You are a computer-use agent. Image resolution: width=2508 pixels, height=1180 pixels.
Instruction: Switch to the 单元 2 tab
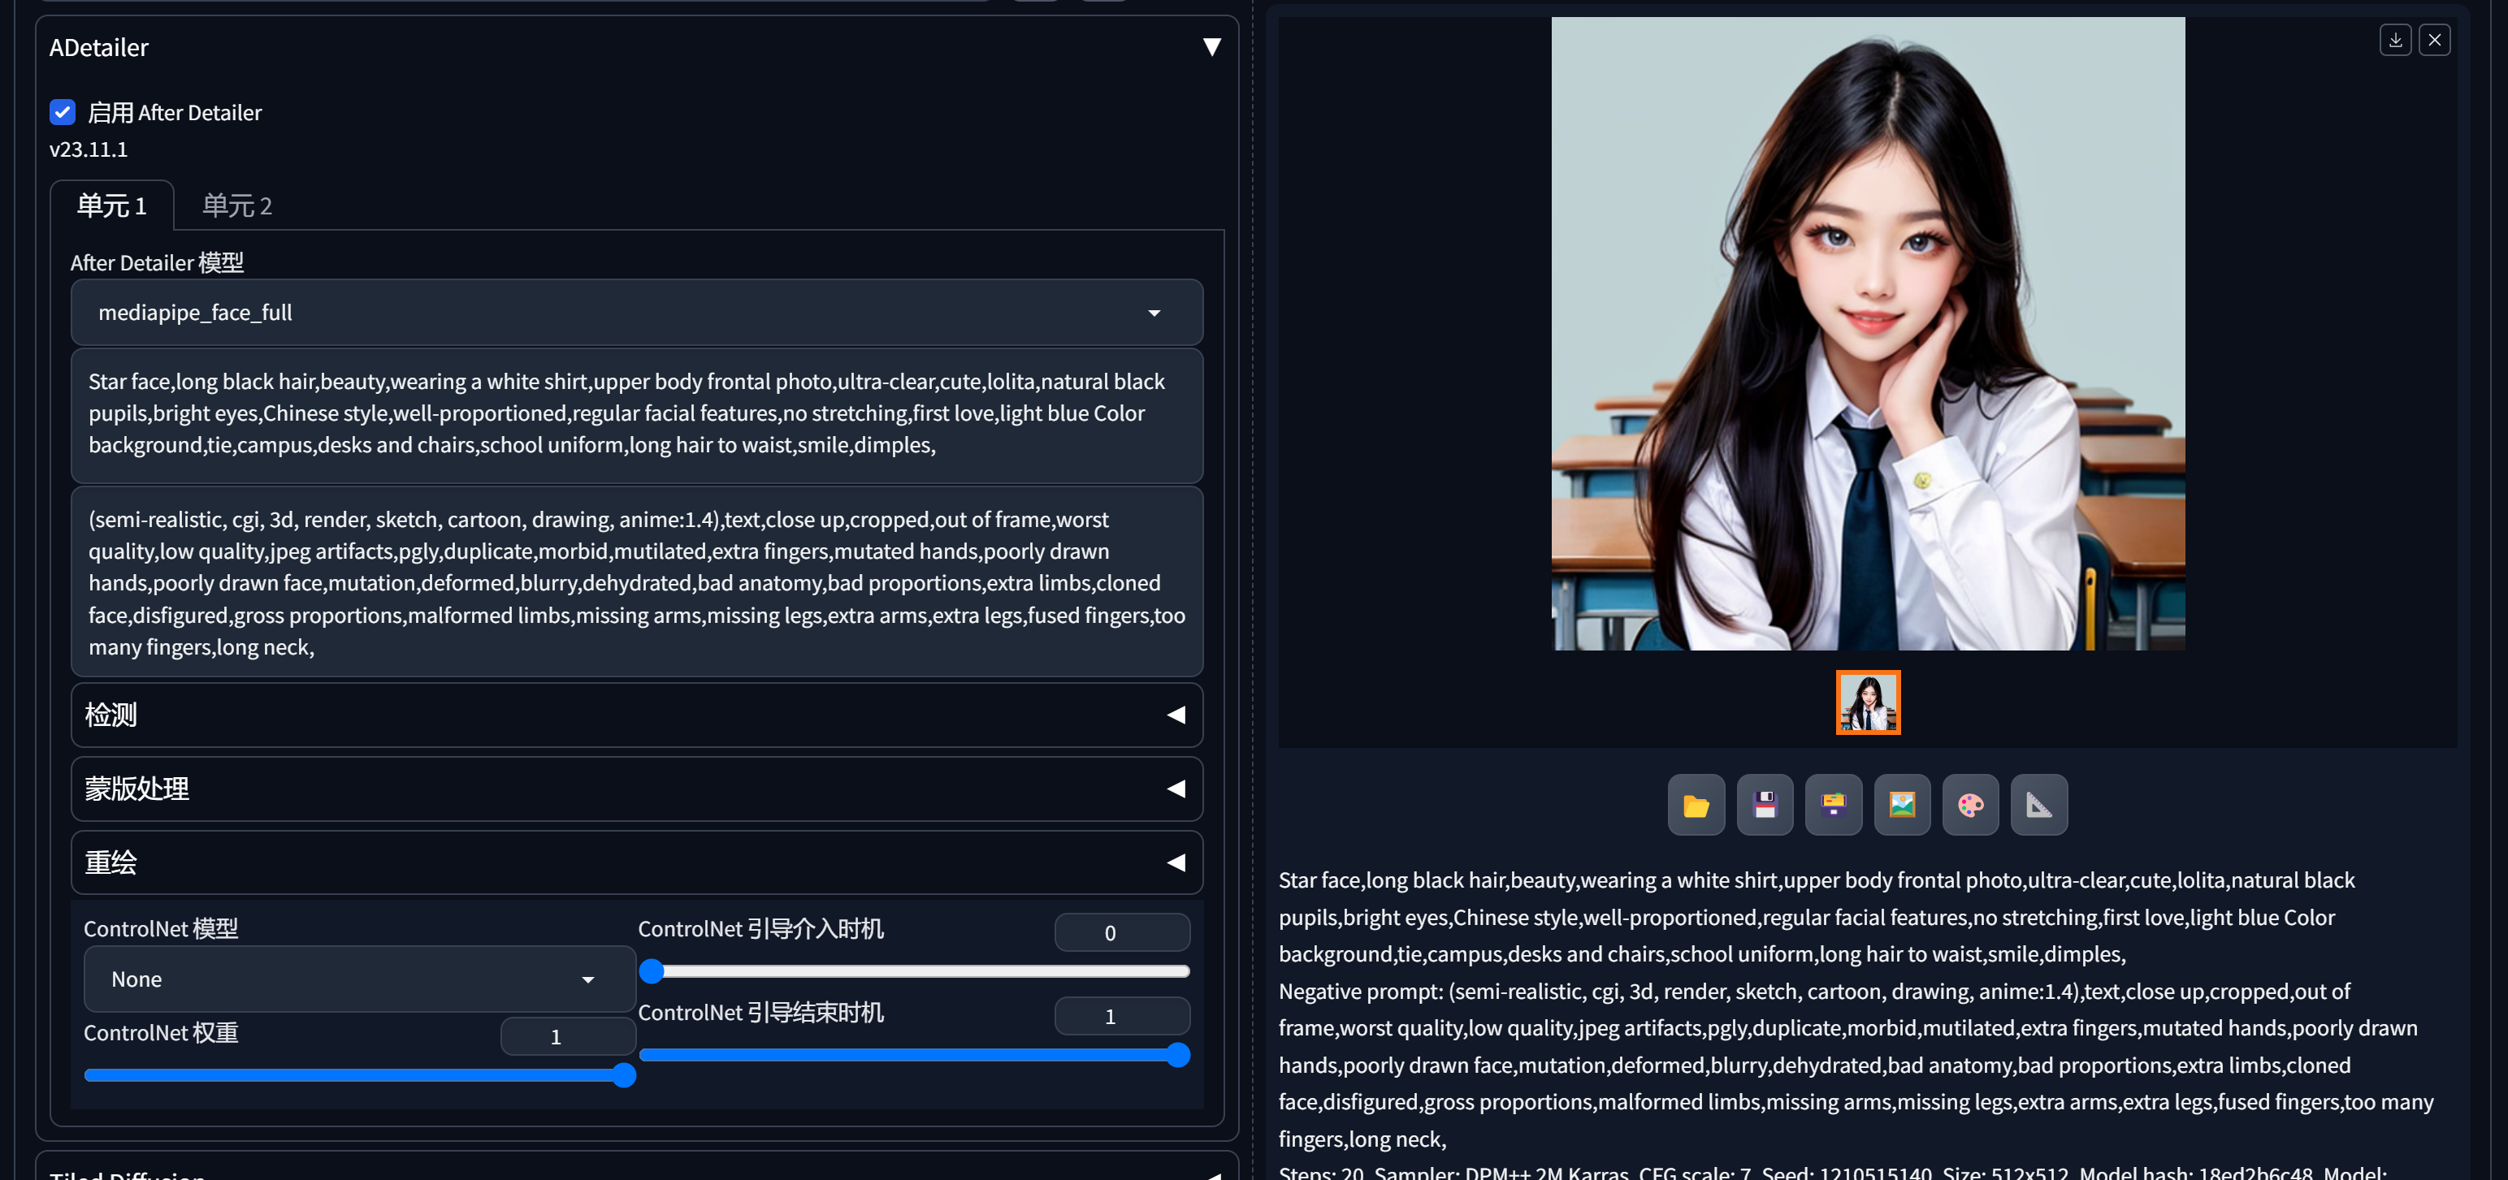click(x=236, y=205)
